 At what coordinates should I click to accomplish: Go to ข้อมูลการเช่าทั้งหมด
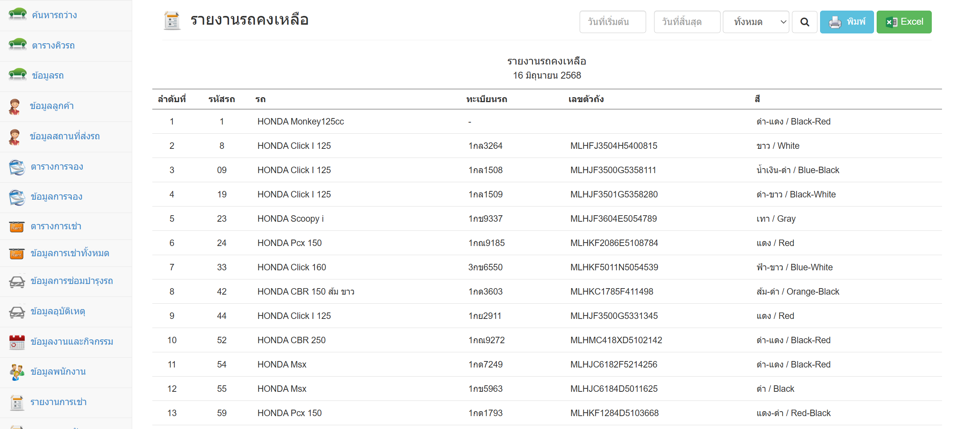point(70,253)
